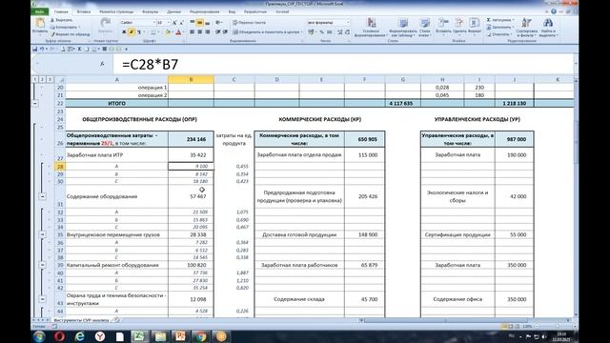Image resolution: width=610 pixels, height=343 pixels.
Task: Collapse the outline group at row 31
Action: [42, 196]
